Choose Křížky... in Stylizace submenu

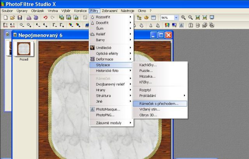[160, 82]
